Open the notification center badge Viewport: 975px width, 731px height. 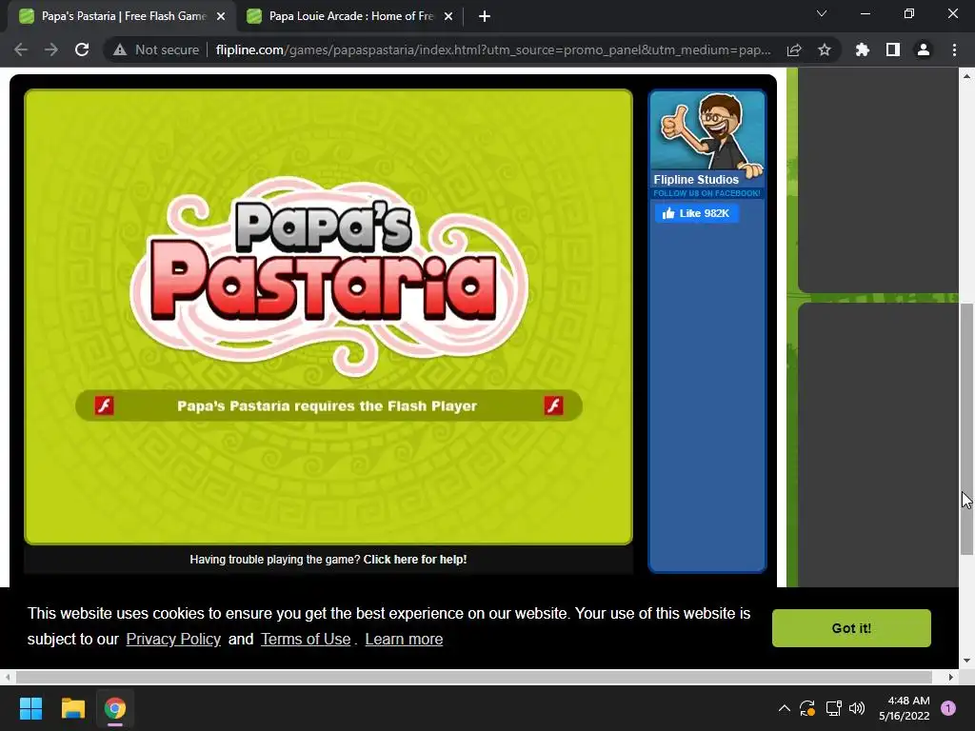click(948, 708)
